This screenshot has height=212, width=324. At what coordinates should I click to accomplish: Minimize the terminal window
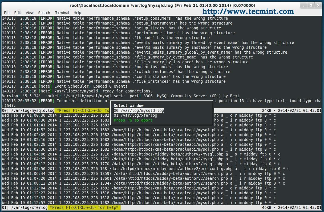(x=304, y=5)
